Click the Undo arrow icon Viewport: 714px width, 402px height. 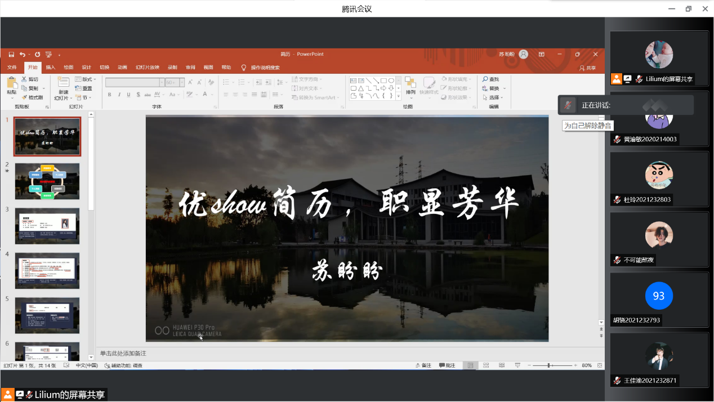(x=22, y=55)
